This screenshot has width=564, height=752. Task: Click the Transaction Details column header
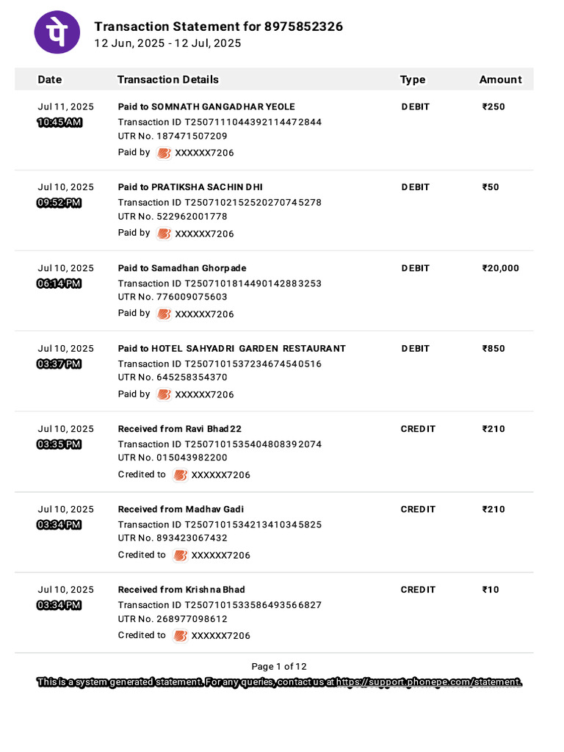pos(168,79)
